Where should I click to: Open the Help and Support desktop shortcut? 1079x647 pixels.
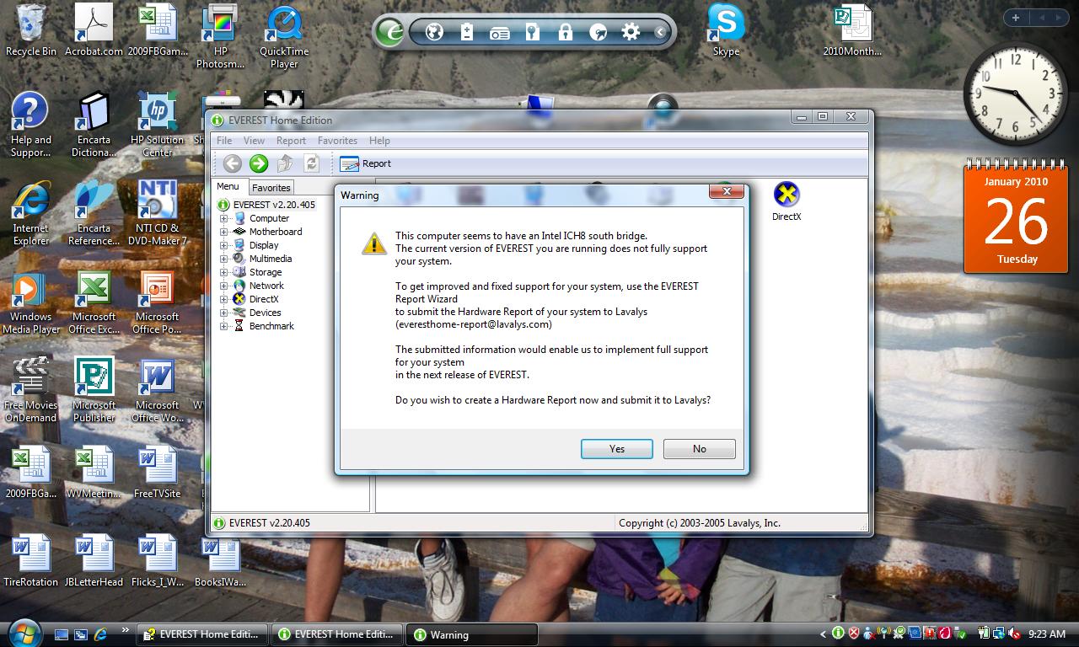[30, 126]
